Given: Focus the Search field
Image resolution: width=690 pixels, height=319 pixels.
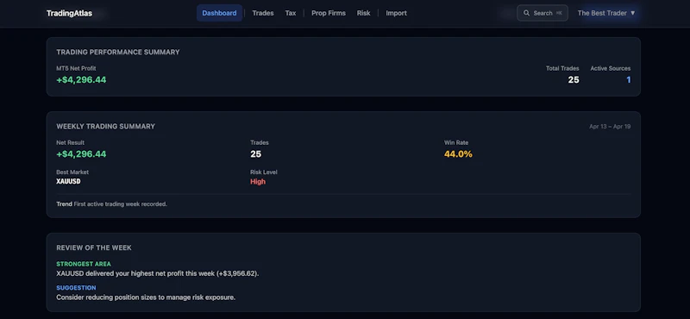Looking at the screenshot, I should click(x=543, y=13).
